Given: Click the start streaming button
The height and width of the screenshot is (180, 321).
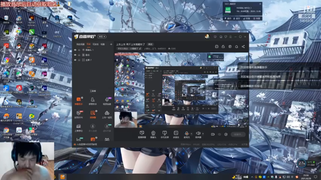Looking at the screenshot, I should 238,134.
